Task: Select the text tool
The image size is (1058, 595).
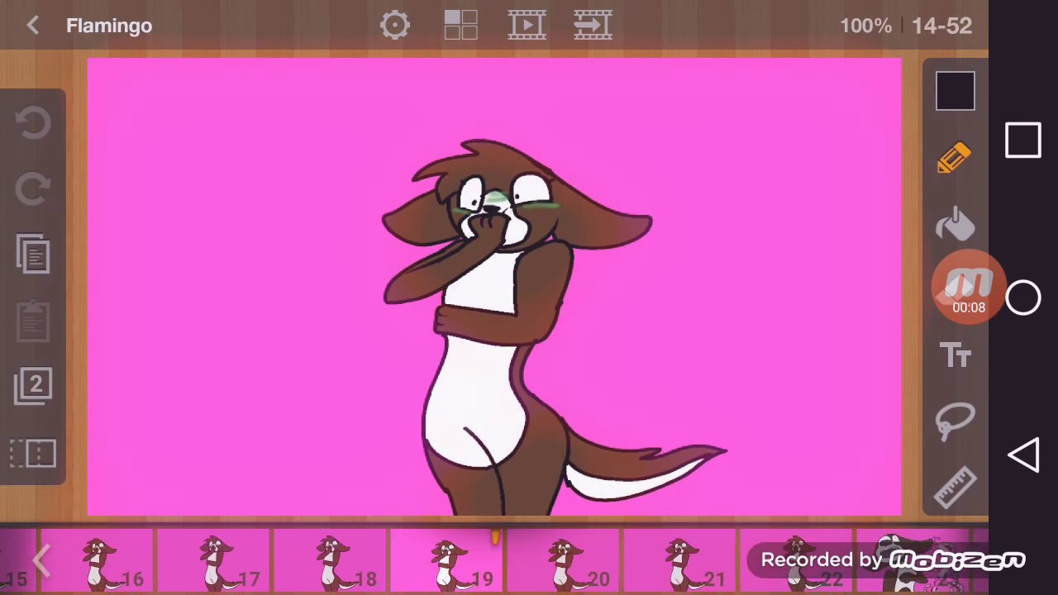Action: pyautogui.click(x=956, y=356)
